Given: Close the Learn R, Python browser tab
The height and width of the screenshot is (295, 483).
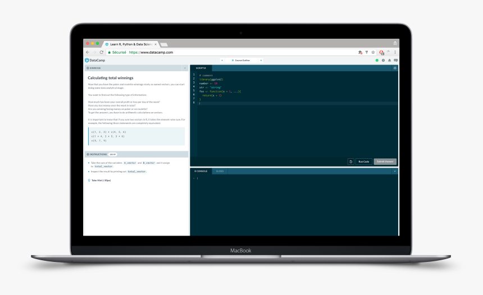Looking at the screenshot, I should pyautogui.click(x=156, y=44).
